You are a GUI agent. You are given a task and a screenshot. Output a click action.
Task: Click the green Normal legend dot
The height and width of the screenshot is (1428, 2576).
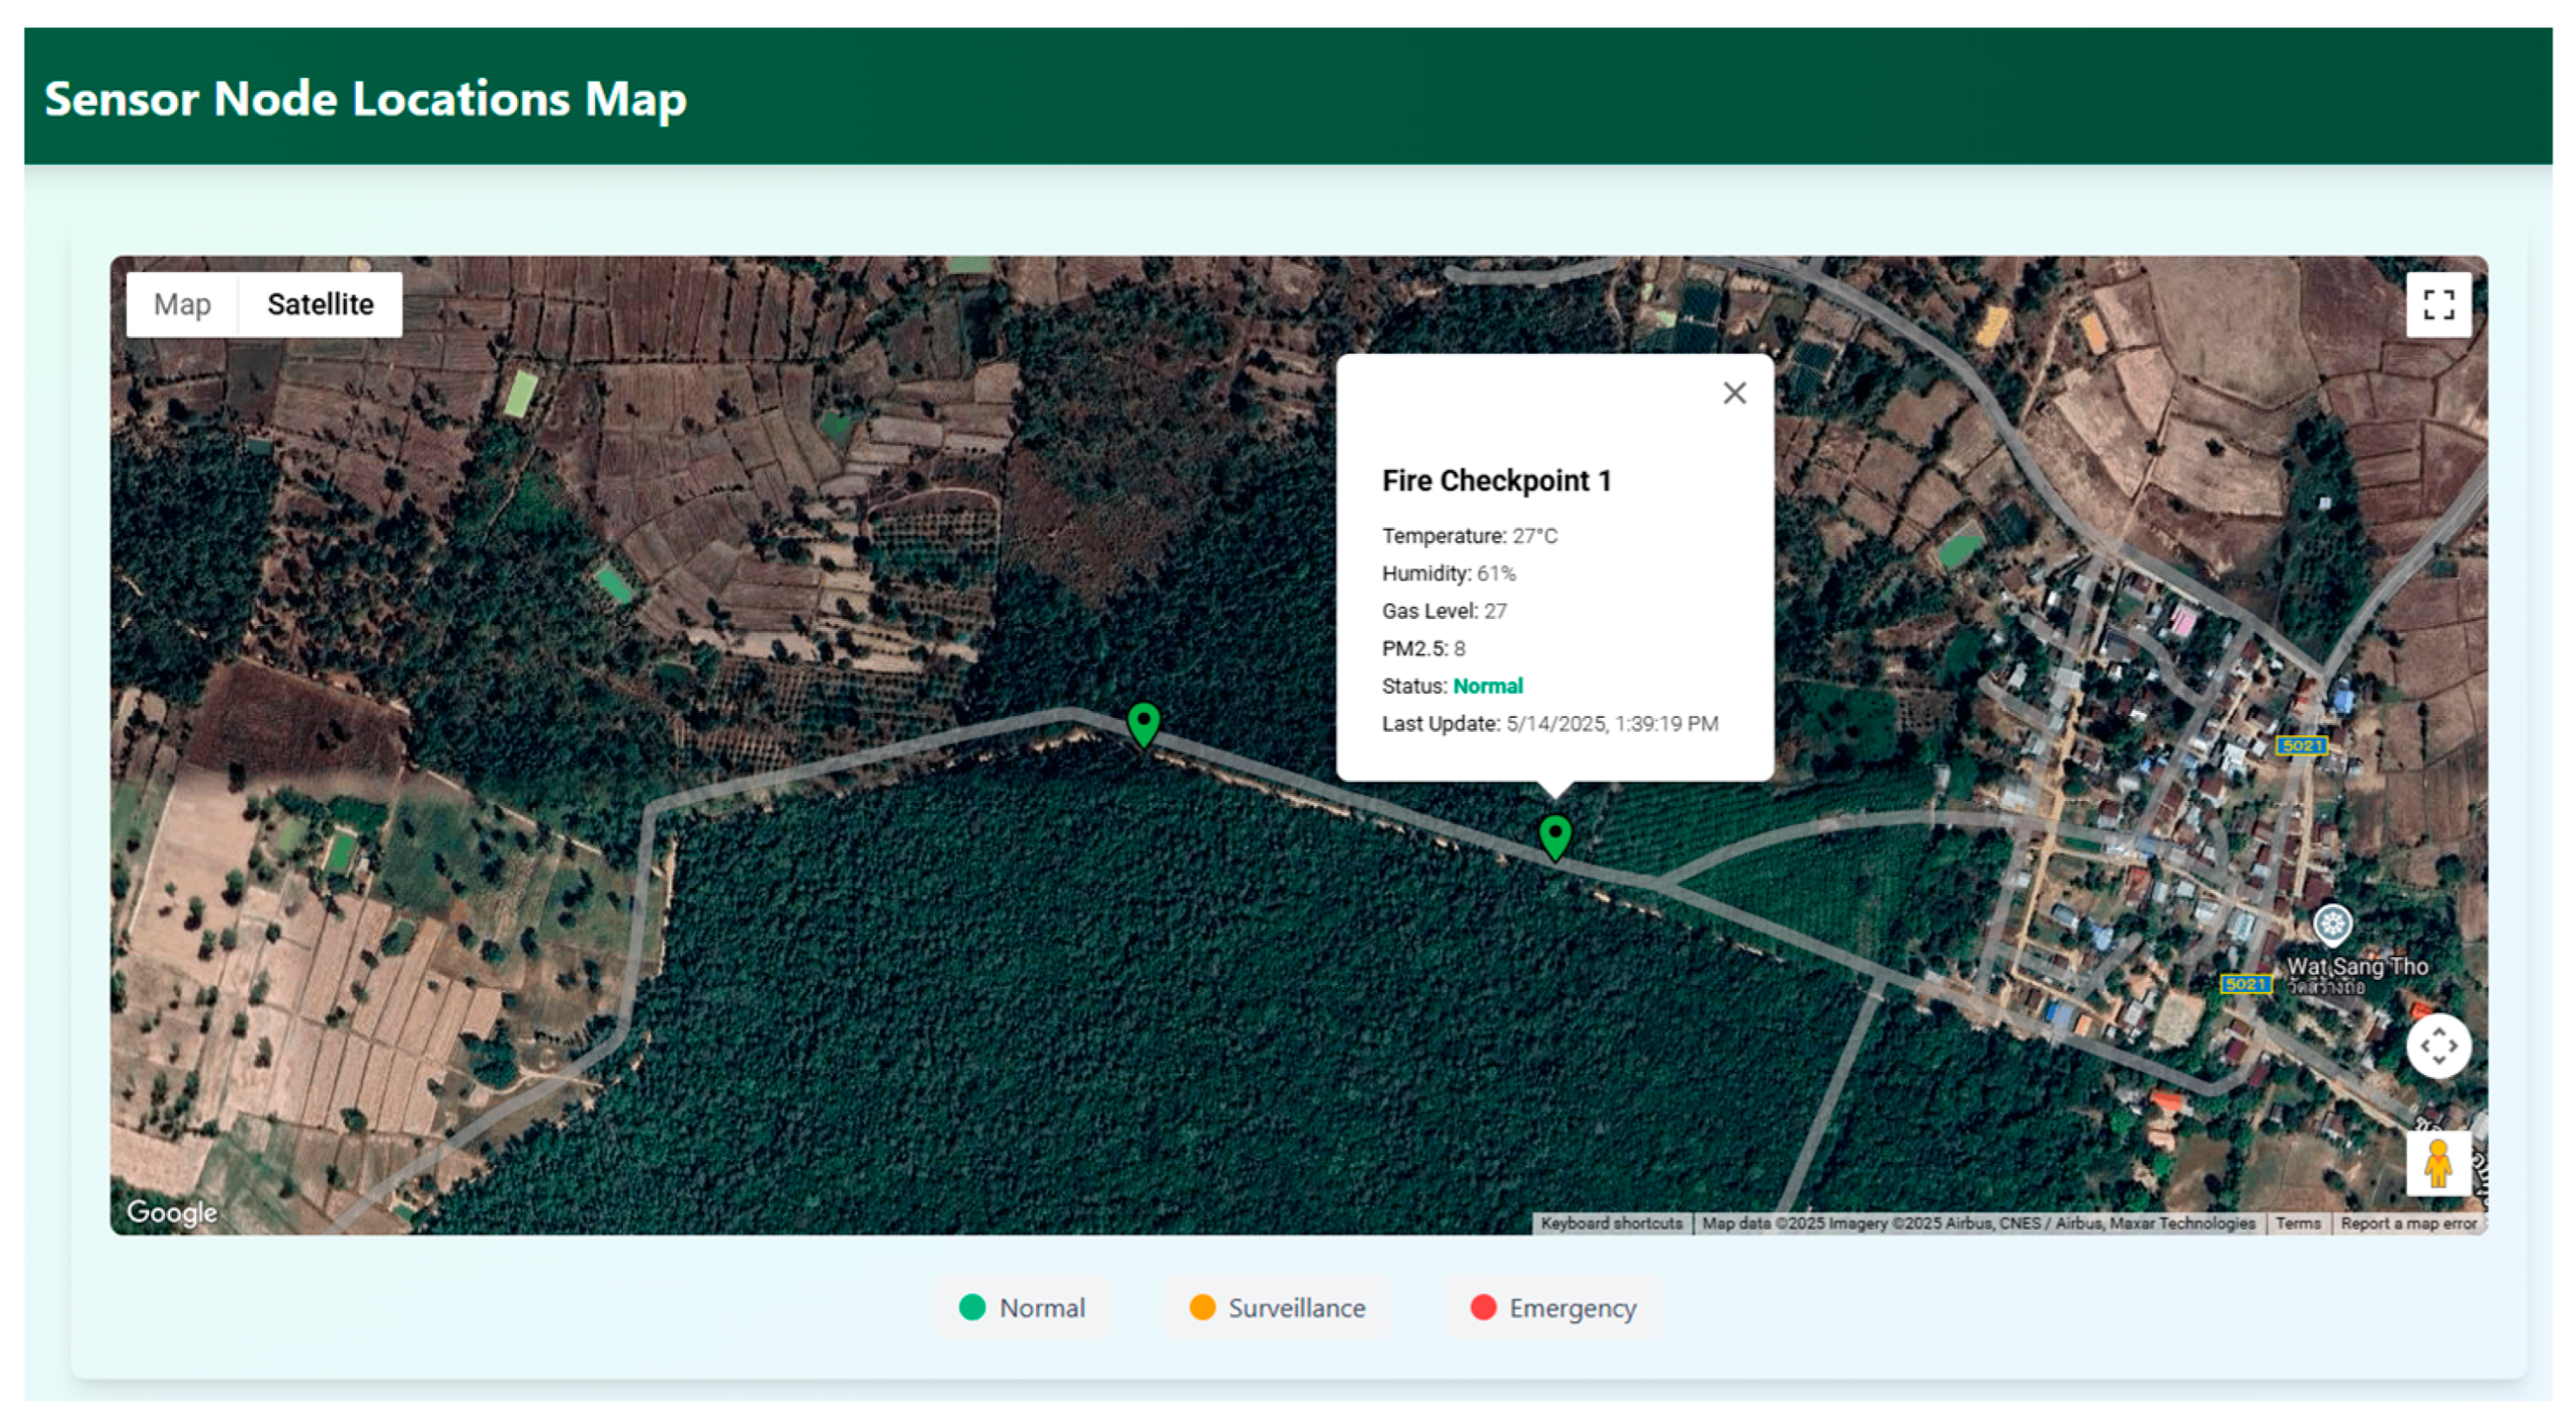[972, 1307]
